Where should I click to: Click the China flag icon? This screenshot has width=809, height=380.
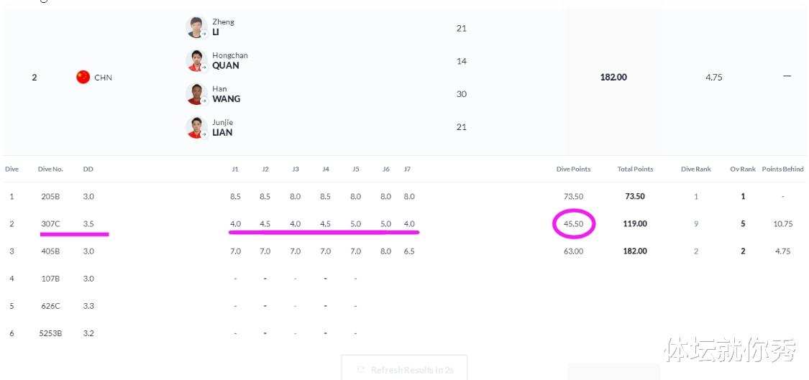83,78
